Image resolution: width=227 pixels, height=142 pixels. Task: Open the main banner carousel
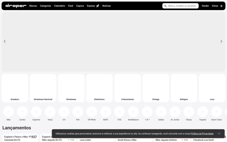[x=113, y=42]
